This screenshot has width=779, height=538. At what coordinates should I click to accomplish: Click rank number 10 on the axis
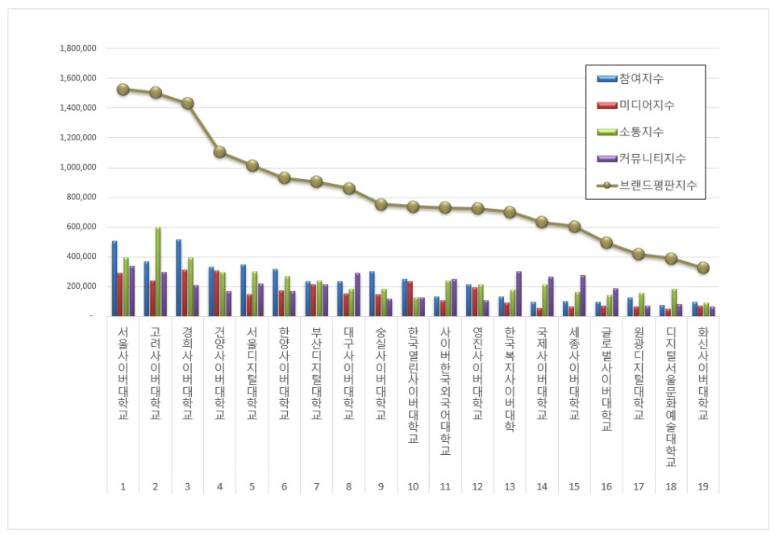(x=413, y=486)
